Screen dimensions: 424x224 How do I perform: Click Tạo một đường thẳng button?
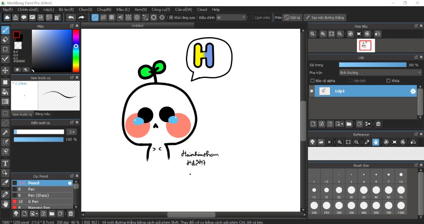325,17
